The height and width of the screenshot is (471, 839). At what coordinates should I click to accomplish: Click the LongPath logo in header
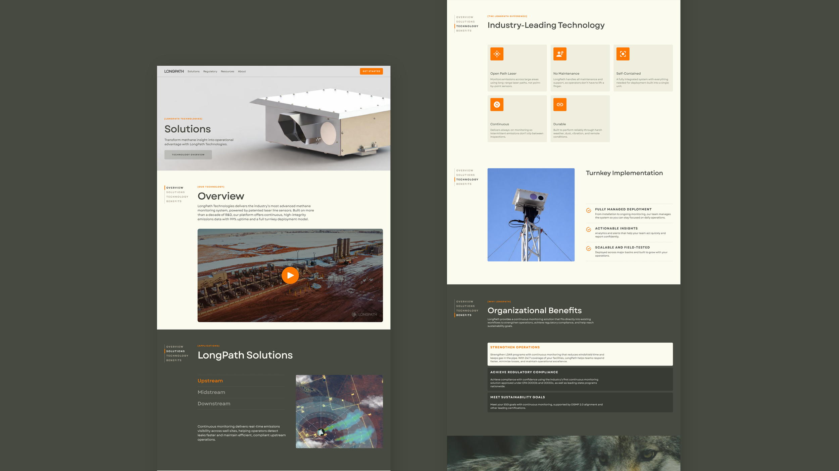point(174,71)
